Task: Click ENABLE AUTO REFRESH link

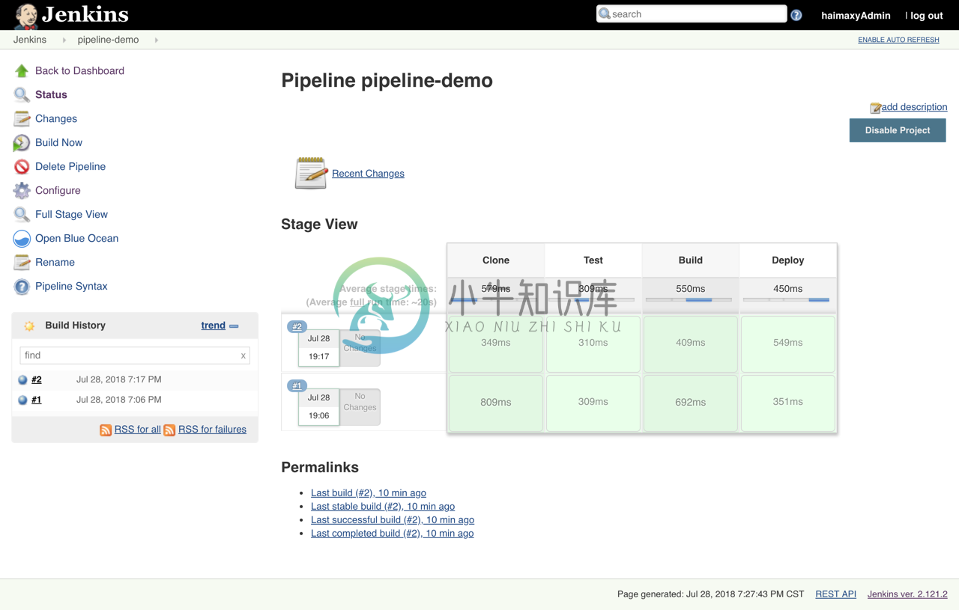Action: [898, 40]
